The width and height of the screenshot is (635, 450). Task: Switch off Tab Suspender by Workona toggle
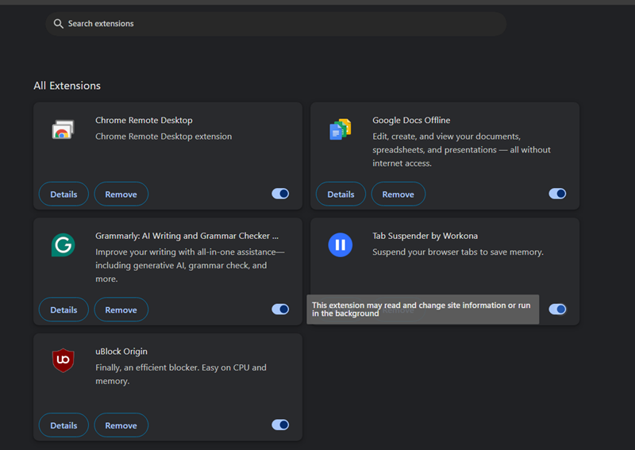coord(557,309)
